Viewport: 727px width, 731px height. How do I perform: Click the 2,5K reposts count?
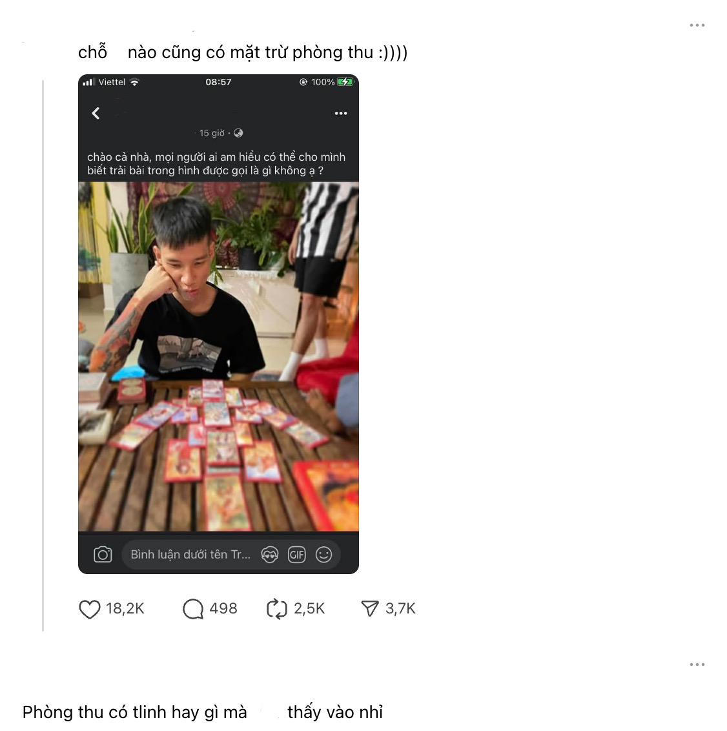coord(309,608)
